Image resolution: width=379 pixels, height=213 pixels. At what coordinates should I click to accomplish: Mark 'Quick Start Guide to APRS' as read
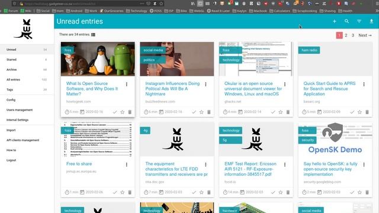coord(352,112)
